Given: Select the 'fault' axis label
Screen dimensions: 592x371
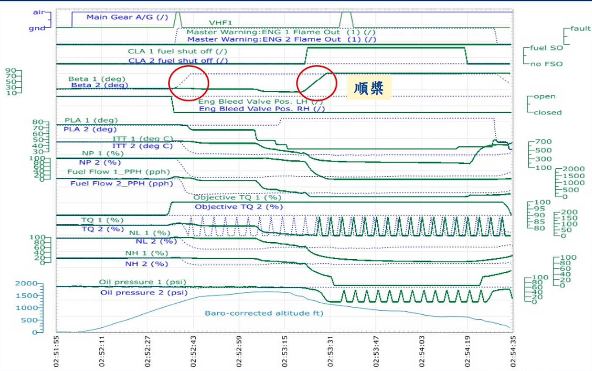Looking at the screenshot, I should coord(581,28).
